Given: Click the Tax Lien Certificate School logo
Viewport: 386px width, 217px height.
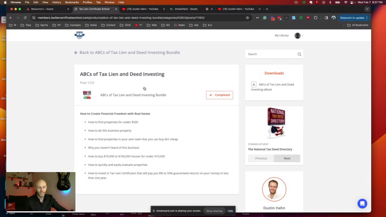Looking at the screenshot, I should click(79, 35).
